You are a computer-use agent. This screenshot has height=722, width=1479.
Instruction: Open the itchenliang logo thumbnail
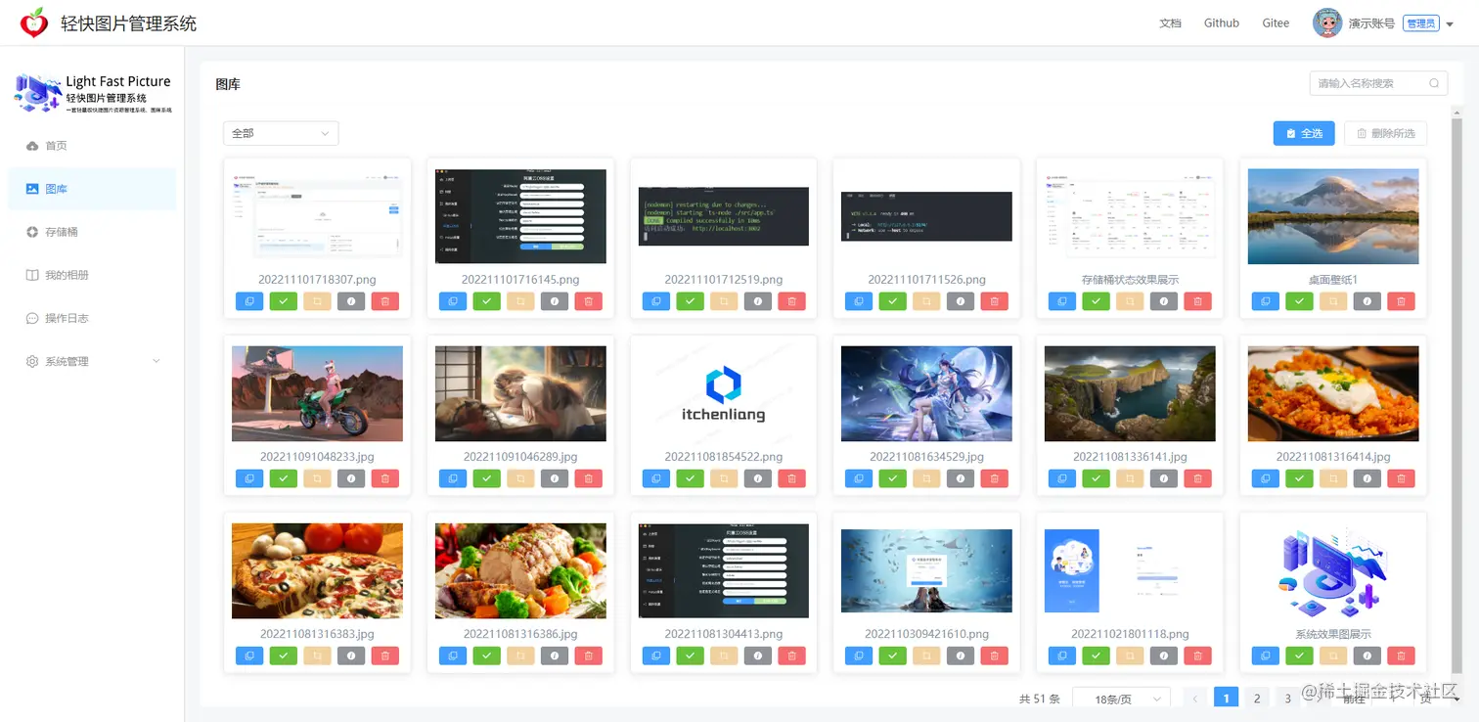[724, 393]
